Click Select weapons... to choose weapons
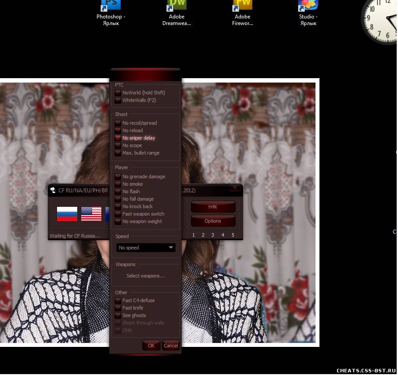Screen dimensions: 398x375 pos(145,276)
